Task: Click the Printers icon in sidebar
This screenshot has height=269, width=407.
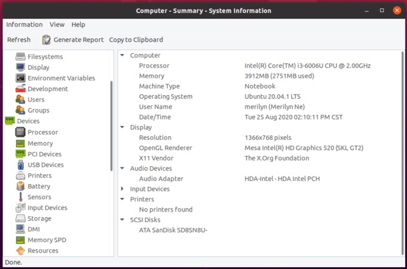Action: coord(20,175)
